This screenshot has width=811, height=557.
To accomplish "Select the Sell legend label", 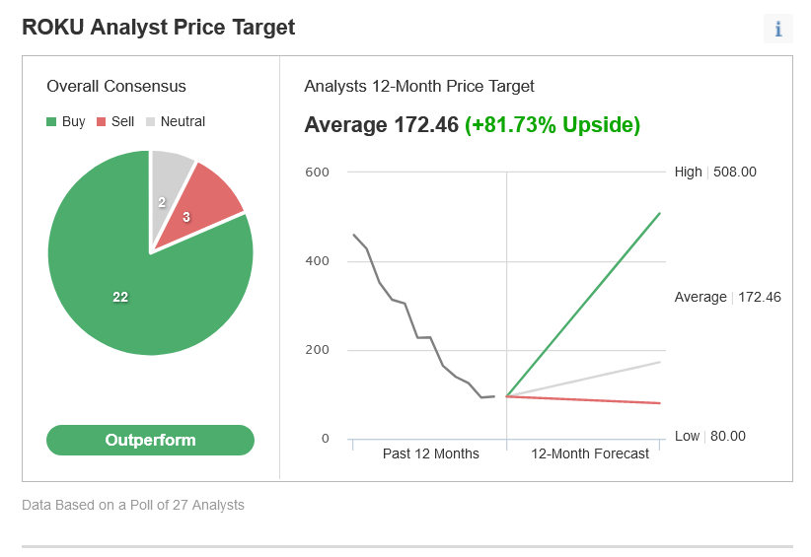I will click(122, 122).
